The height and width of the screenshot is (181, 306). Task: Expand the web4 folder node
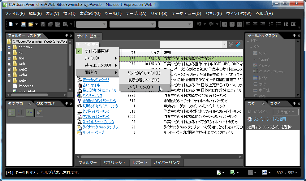click(x=9, y=81)
